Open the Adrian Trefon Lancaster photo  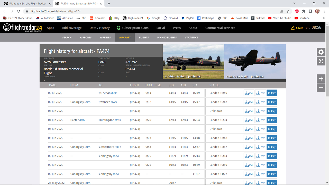tap(194, 61)
